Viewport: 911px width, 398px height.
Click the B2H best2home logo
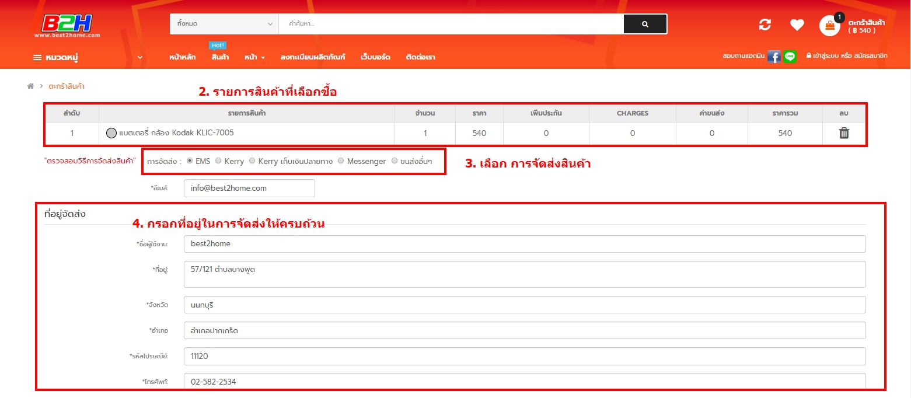67,26
